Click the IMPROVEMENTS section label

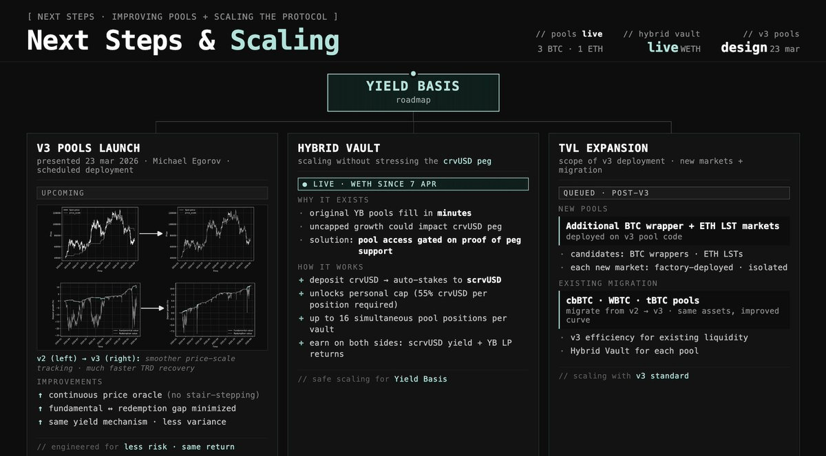[x=70, y=382]
